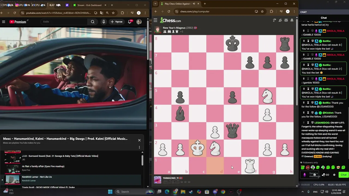Open extensions in the Chess browser window
The width and height of the screenshot is (349, 196).
(x=271, y=11)
